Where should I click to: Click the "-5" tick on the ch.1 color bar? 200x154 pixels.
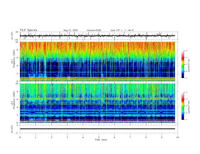tap(186, 64)
